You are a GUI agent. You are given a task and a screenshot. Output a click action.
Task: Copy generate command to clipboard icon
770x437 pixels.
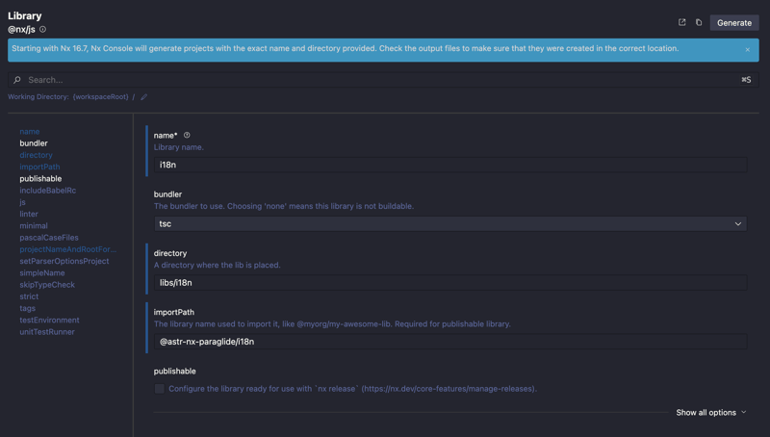(699, 22)
